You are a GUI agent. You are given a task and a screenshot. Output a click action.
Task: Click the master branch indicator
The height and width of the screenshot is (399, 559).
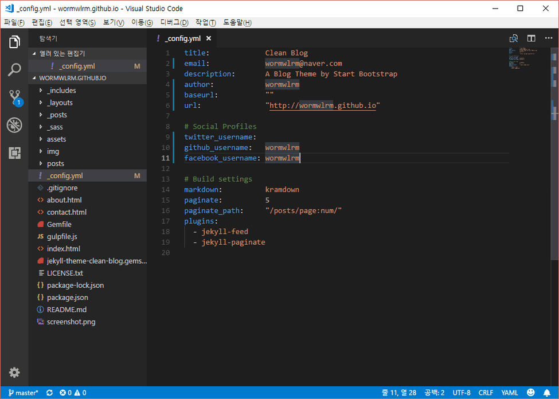(x=23, y=393)
